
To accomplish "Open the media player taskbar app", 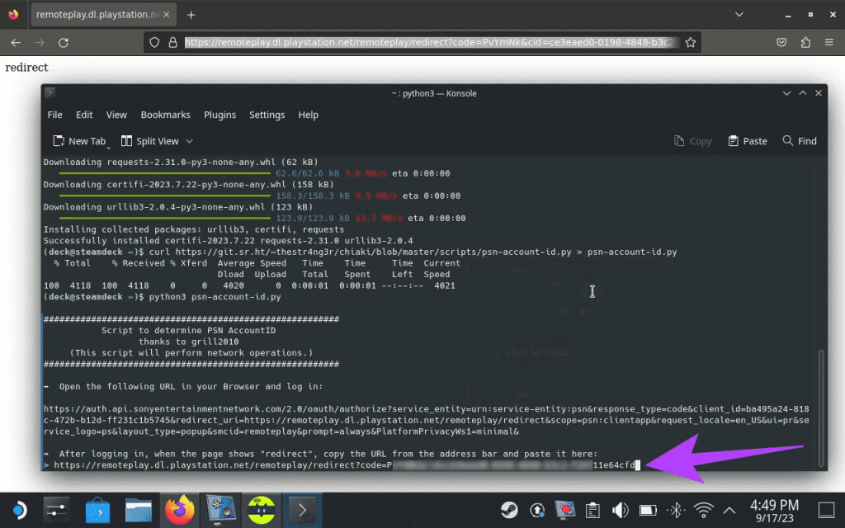I will coord(220,510).
